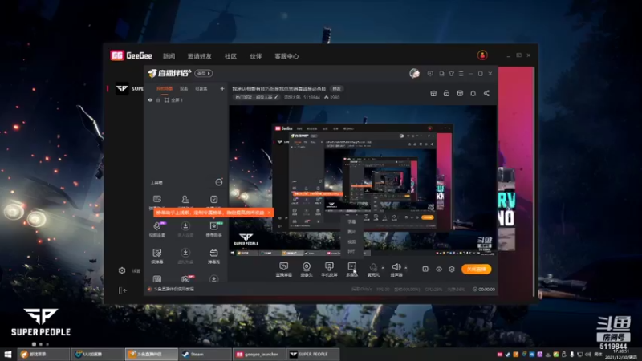Add a new scene with the plus
Viewport: 642px width, 361px height.
(222, 88)
